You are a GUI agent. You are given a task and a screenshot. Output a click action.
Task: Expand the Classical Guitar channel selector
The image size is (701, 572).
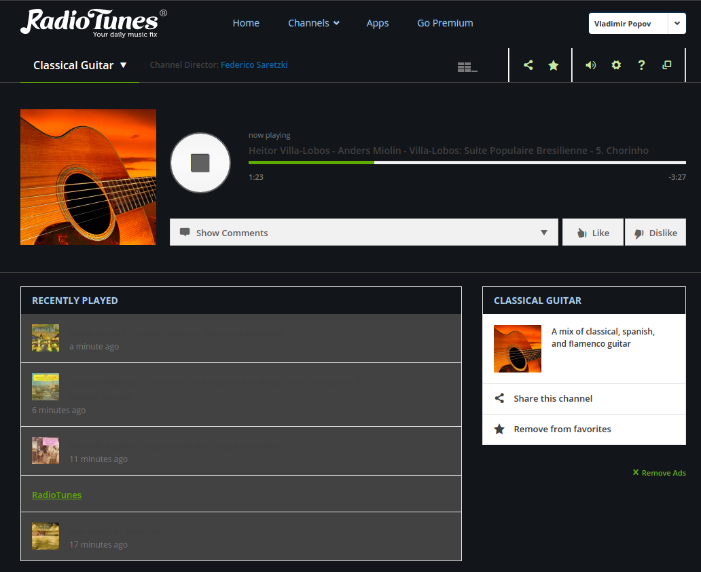click(79, 65)
